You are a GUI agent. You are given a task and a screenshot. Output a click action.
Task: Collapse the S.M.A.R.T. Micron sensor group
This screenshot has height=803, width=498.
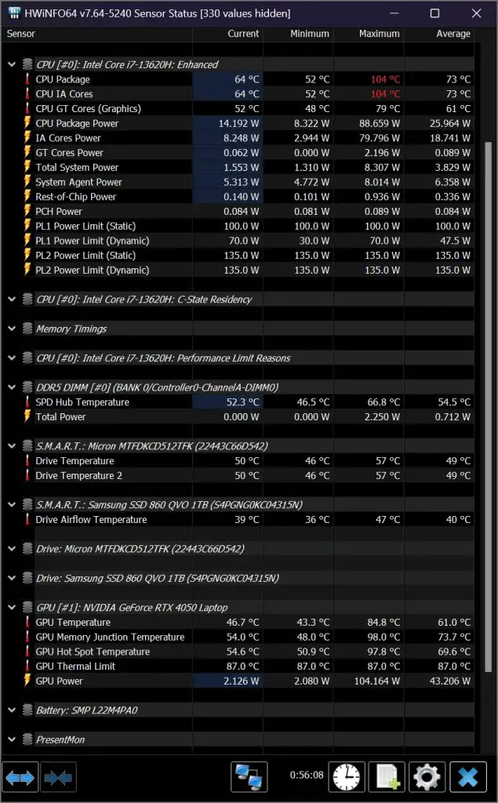(x=12, y=446)
